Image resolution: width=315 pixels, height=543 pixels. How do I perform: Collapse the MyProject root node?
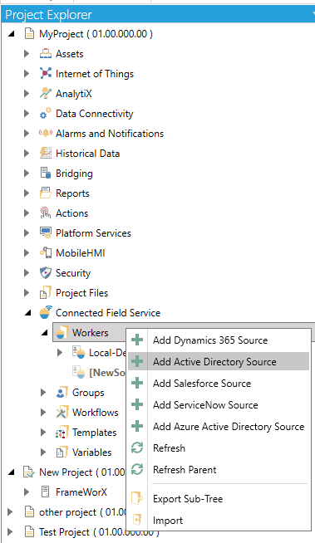click(x=12, y=34)
